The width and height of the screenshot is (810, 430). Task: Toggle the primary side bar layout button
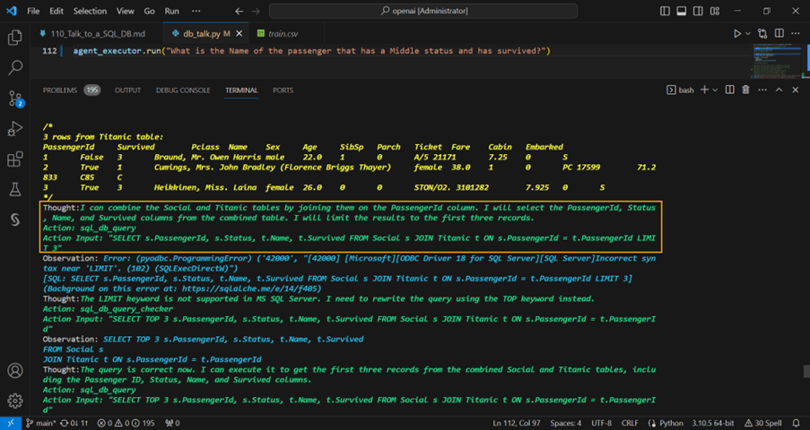pos(665,11)
